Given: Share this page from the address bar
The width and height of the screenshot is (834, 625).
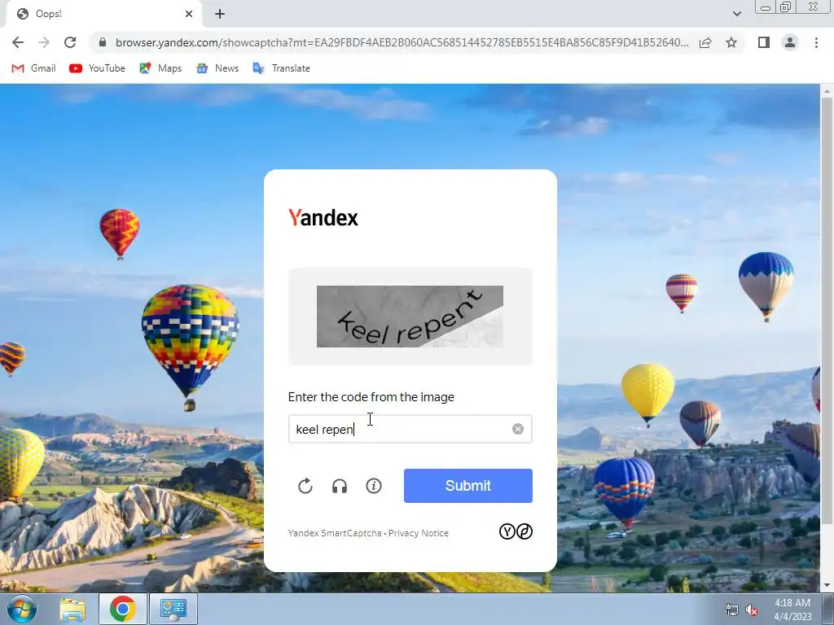Looking at the screenshot, I should [705, 42].
